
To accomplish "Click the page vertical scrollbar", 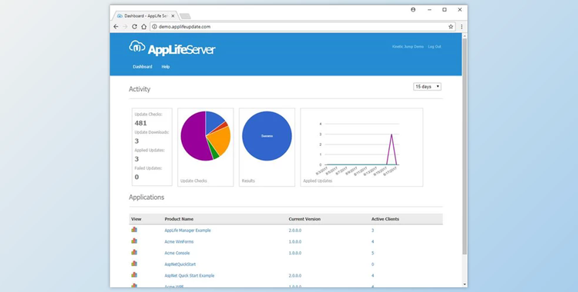I will pyautogui.click(x=465, y=146).
